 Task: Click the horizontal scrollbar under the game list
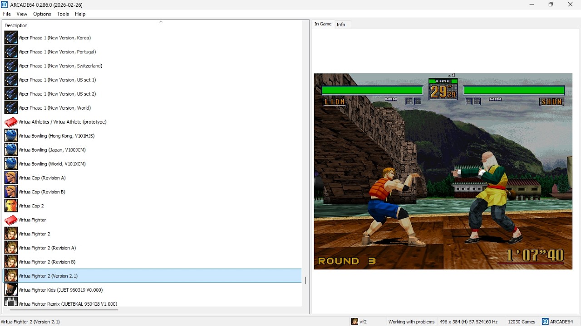pyautogui.click(x=64, y=310)
